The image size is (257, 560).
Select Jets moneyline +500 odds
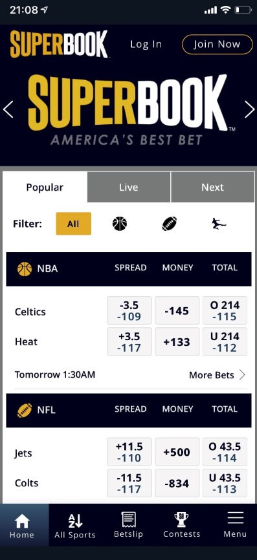(x=177, y=452)
